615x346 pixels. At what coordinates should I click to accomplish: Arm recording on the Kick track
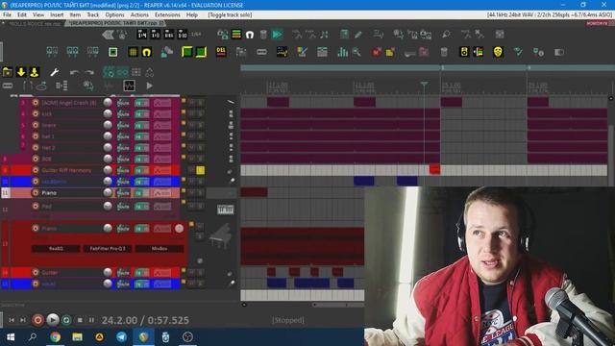36,113
